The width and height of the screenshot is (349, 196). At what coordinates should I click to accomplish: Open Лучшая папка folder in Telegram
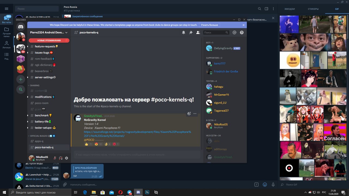tap(7, 32)
